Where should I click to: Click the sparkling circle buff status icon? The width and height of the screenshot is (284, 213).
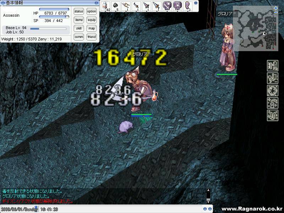click(273, 91)
